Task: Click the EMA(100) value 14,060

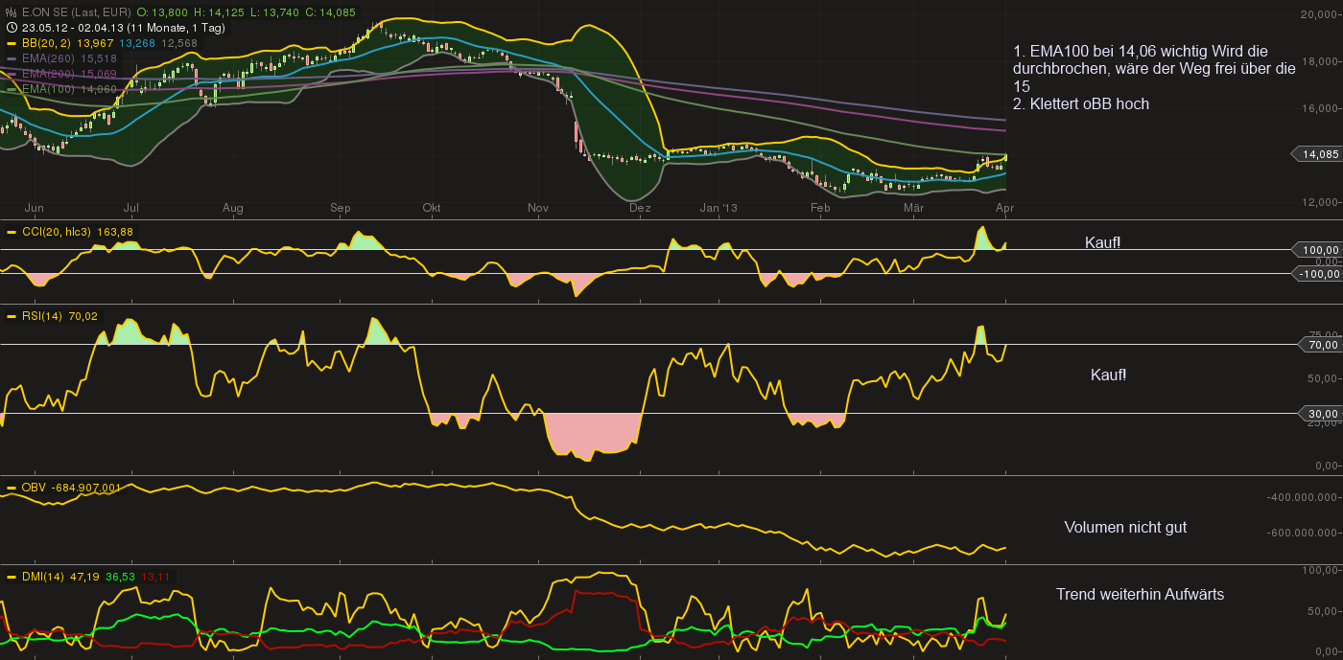Action: (100, 89)
